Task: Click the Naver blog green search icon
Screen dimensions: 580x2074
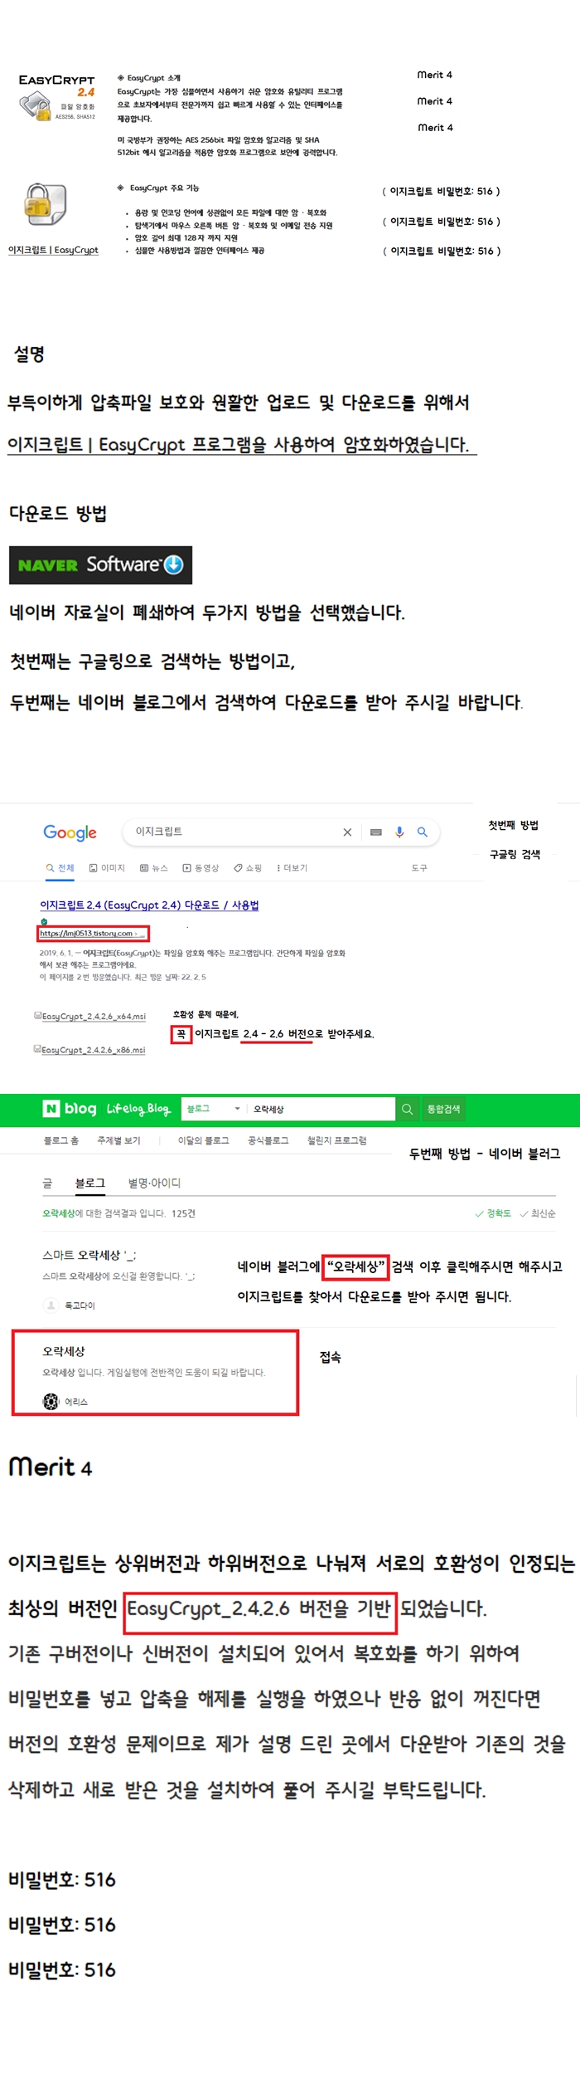Action: pos(407,1109)
